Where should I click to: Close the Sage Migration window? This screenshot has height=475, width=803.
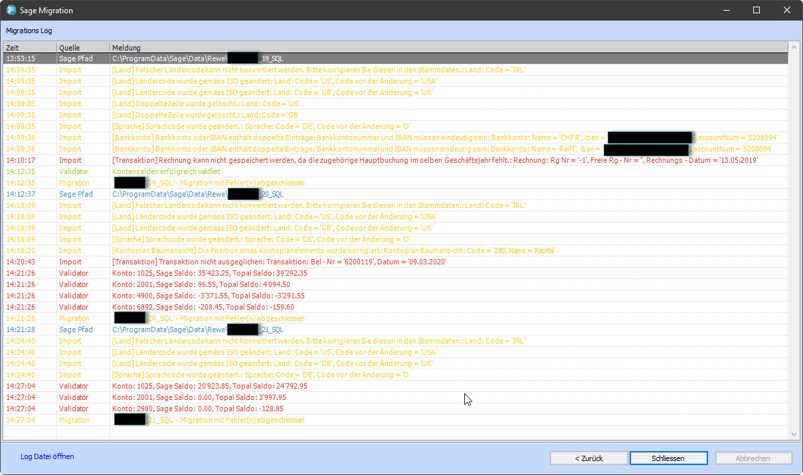787,11
